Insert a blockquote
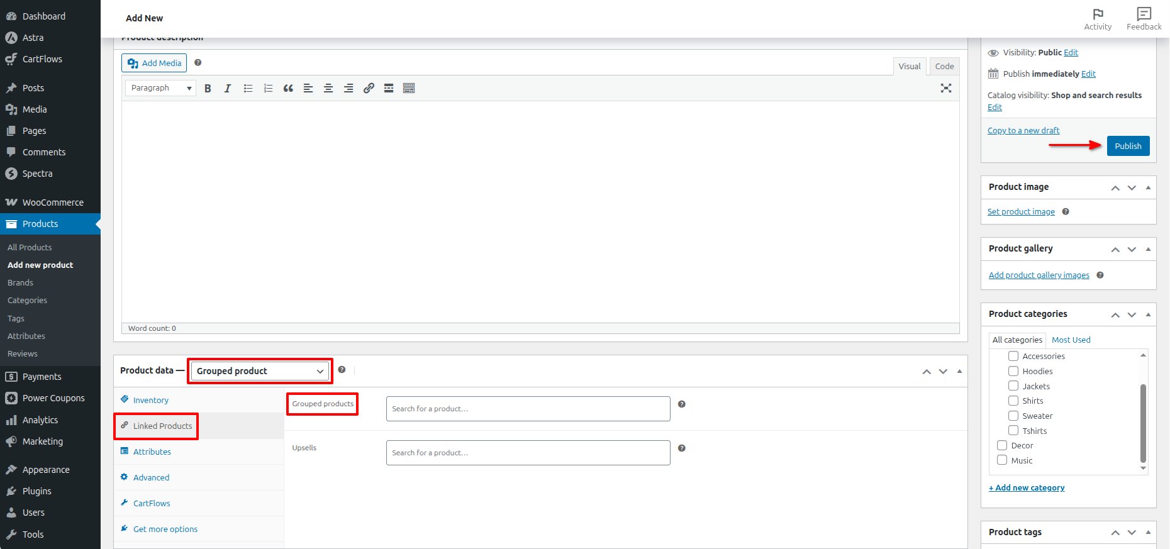The height and width of the screenshot is (549, 1170). 288,89
